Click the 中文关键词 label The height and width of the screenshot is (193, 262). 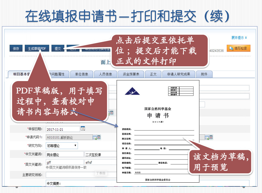tap(33, 154)
